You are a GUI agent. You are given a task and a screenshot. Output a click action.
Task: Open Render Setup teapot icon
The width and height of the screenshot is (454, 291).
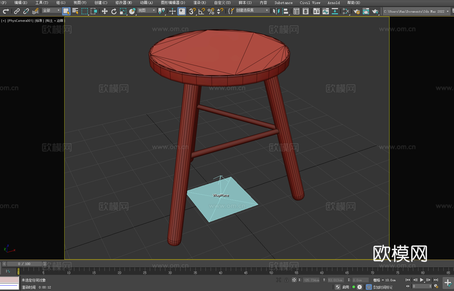pos(357,11)
